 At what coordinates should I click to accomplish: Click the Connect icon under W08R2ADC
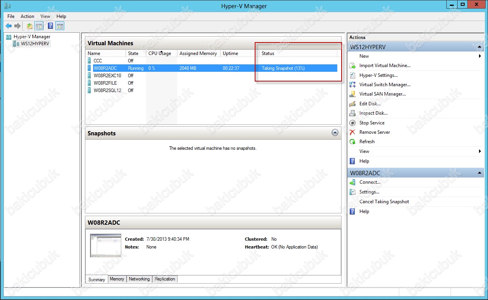tap(352, 182)
